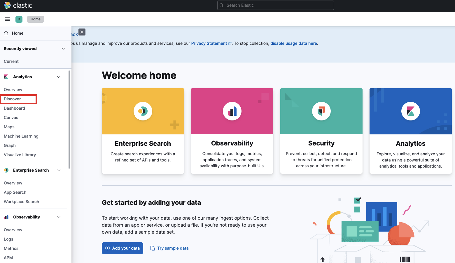Click the document icon beside Try sample data
Screen dimensions: 455x263
(152, 248)
